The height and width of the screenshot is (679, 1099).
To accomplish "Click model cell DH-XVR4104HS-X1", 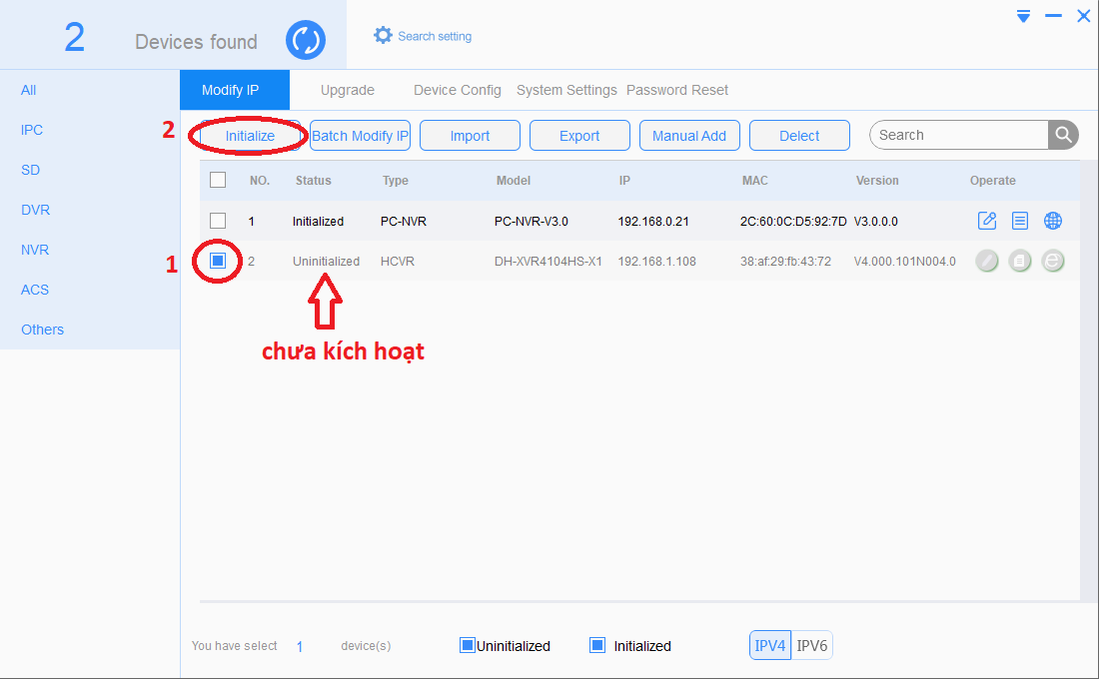I will [549, 262].
